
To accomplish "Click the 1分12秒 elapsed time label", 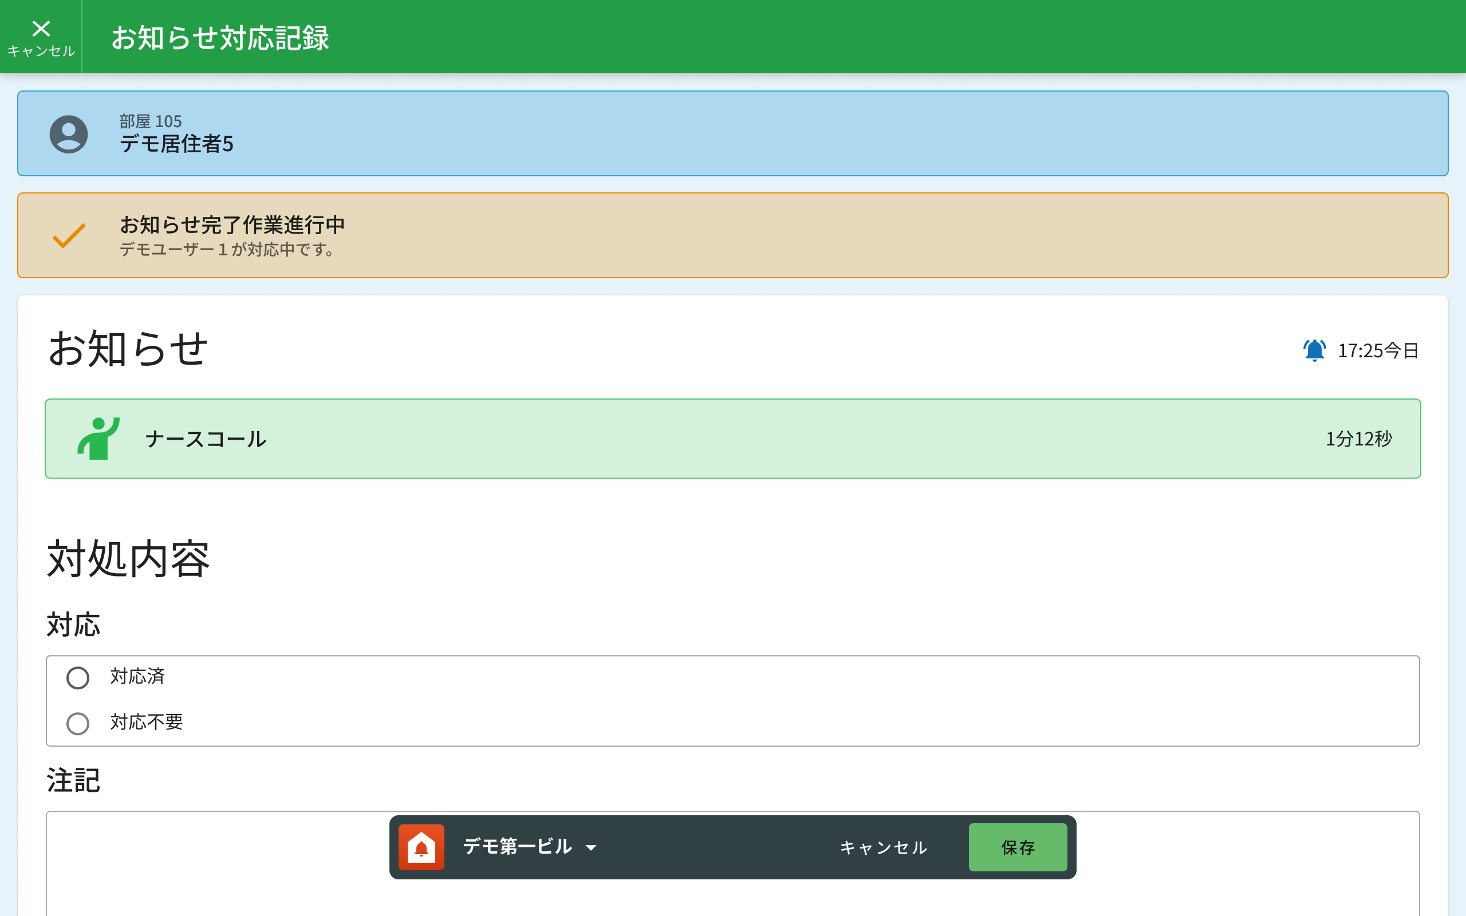I will (x=1358, y=439).
